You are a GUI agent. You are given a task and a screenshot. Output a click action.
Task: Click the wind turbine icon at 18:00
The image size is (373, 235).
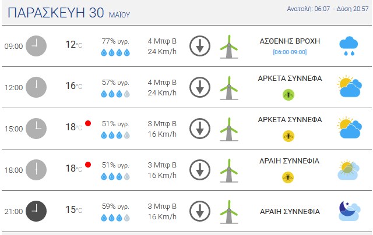[229, 170]
